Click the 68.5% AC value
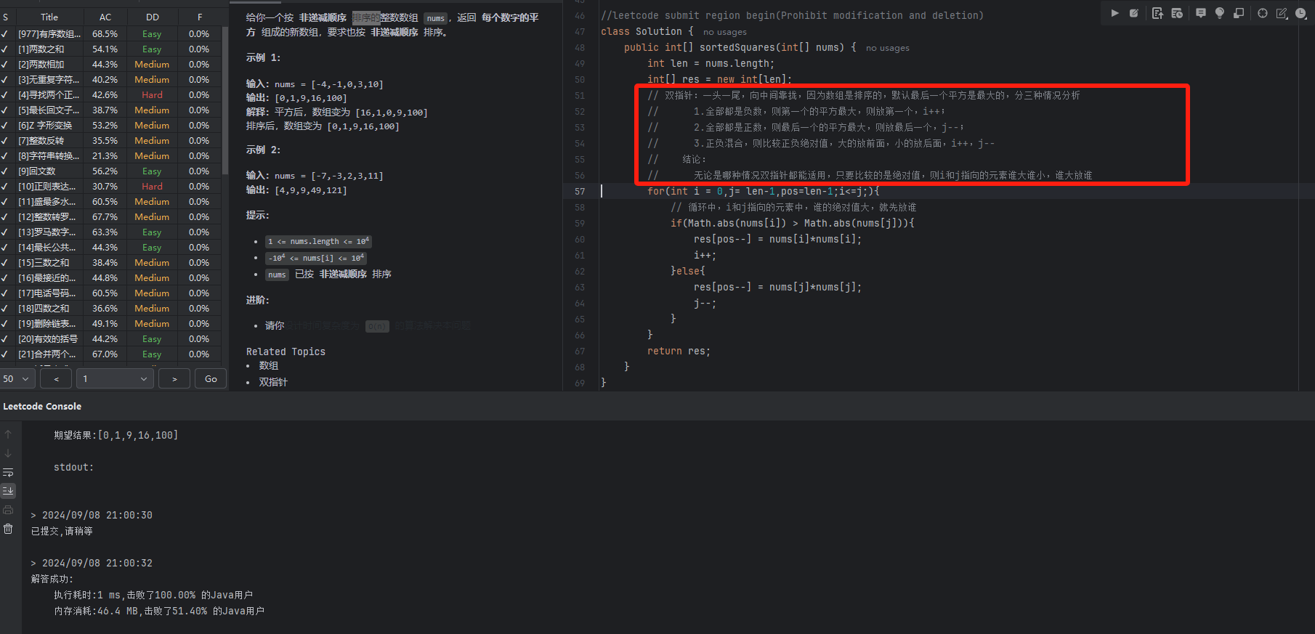The height and width of the screenshot is (634, 1315). 105,33
